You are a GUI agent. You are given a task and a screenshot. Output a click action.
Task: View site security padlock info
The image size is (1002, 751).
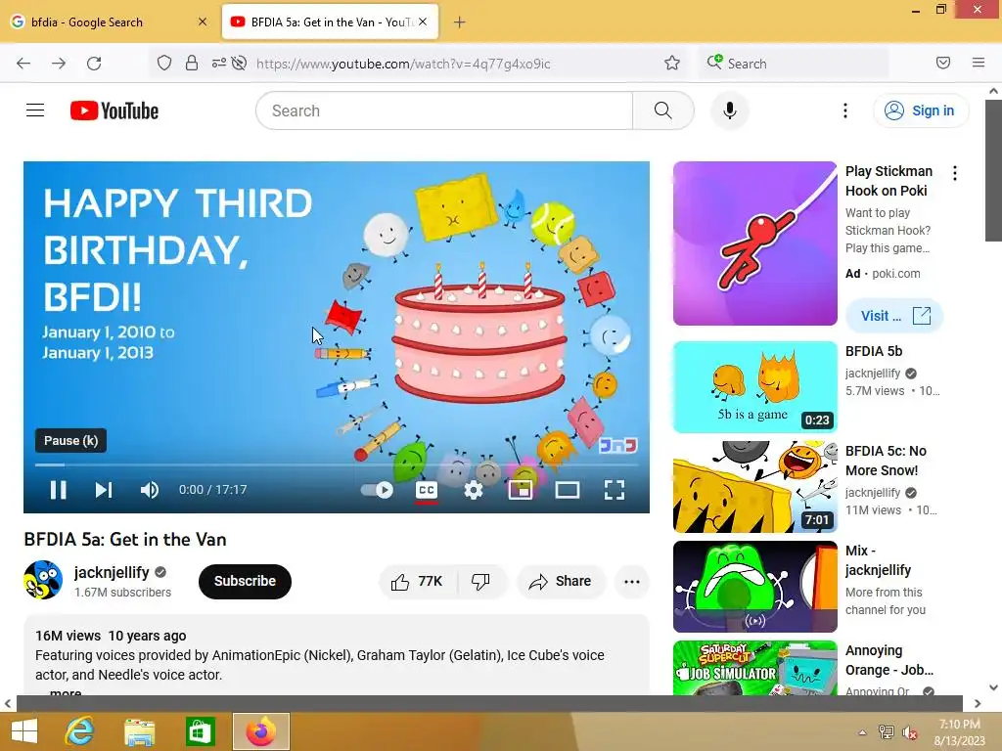pos(191,64)
